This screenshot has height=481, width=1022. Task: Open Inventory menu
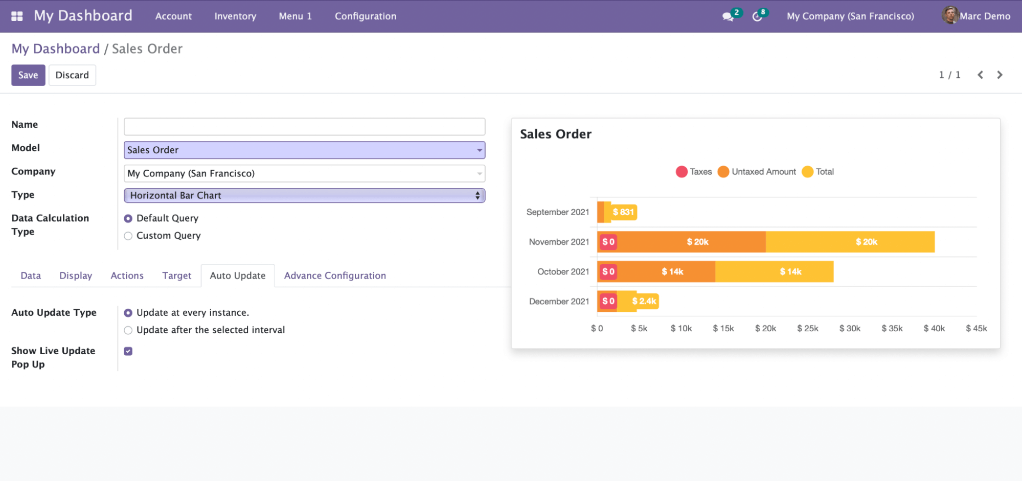235,16
